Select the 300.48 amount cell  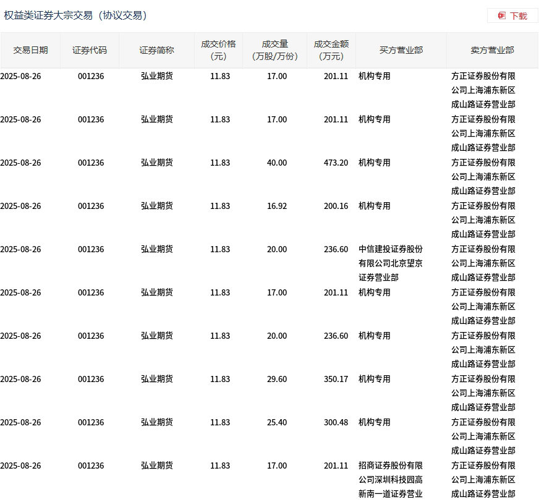pyautogui.click(x=336, y=422)
